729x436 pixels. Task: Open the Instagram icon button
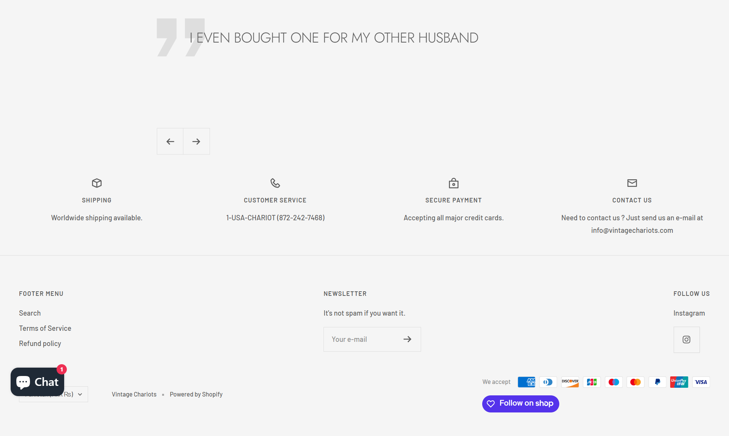point(686,340)
